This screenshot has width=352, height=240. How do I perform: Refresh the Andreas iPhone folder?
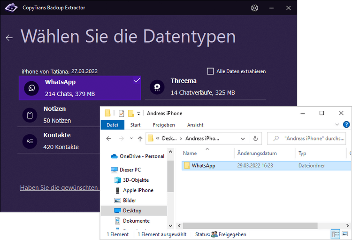click(255, 139)
